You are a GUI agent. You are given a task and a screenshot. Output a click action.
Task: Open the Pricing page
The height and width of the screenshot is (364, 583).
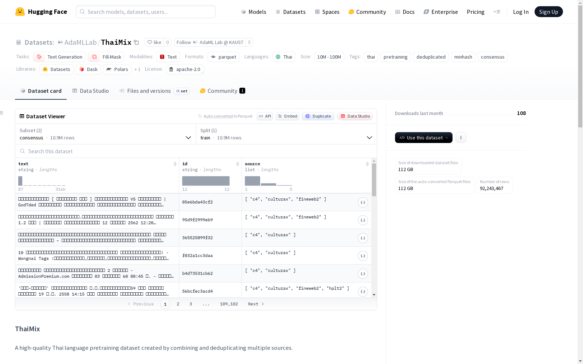click(476, 12)
